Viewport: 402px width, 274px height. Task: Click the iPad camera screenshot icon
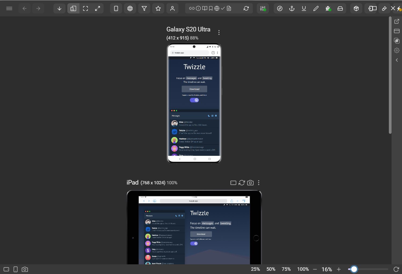coord(250,183)
